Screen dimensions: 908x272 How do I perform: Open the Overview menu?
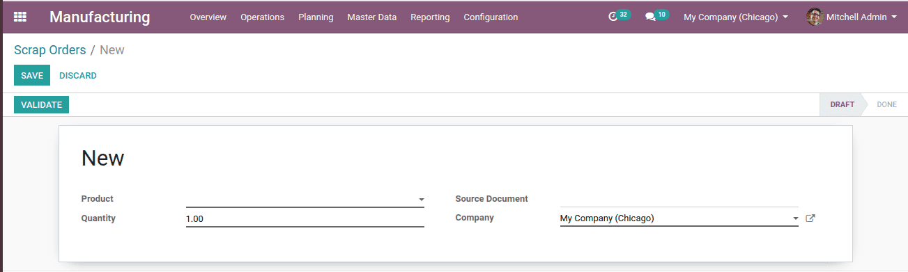click(x=208, y=17)
